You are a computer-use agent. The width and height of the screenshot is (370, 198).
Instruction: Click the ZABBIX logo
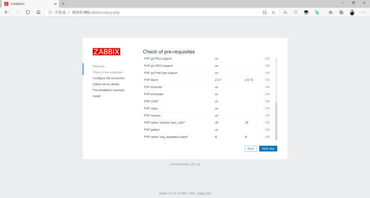click(x=106, y=52)
